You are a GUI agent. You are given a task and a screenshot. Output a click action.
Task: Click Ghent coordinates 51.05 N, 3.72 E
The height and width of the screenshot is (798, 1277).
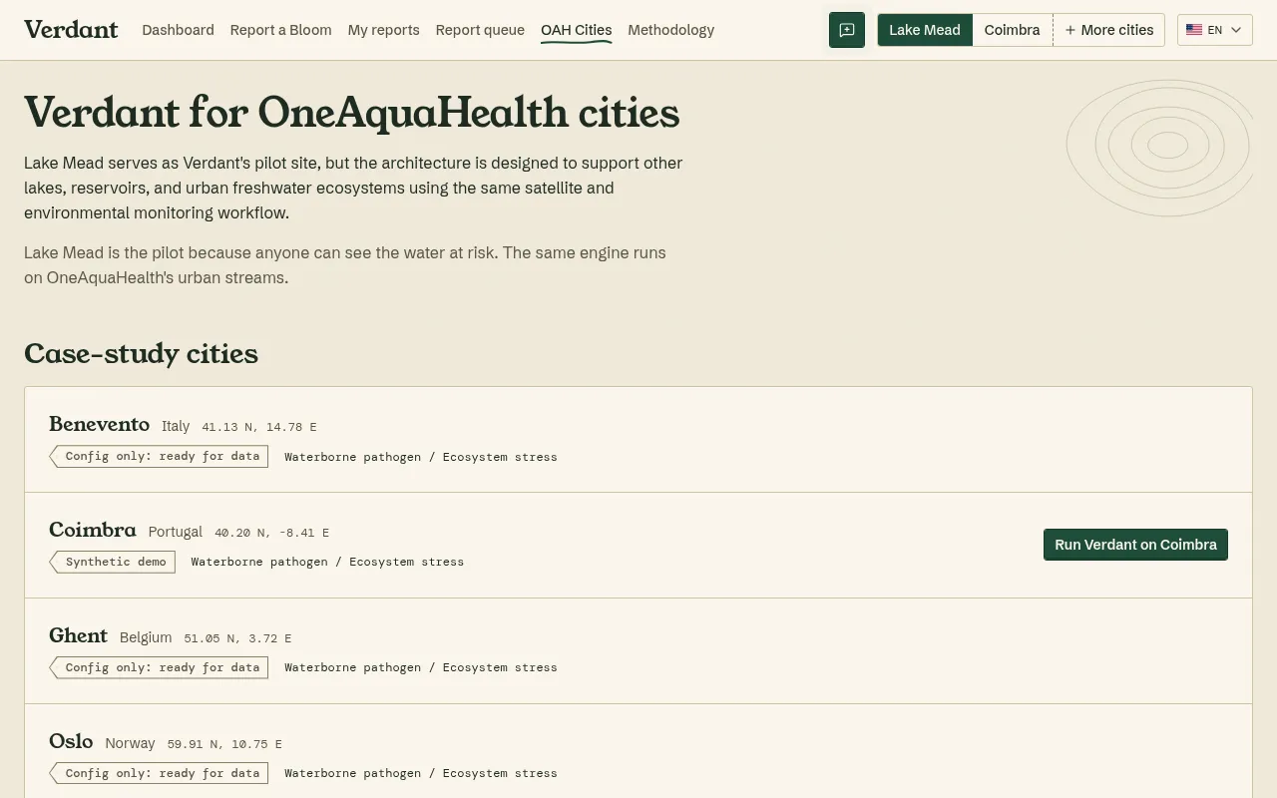pyautogui.click(x=237, y=638)
